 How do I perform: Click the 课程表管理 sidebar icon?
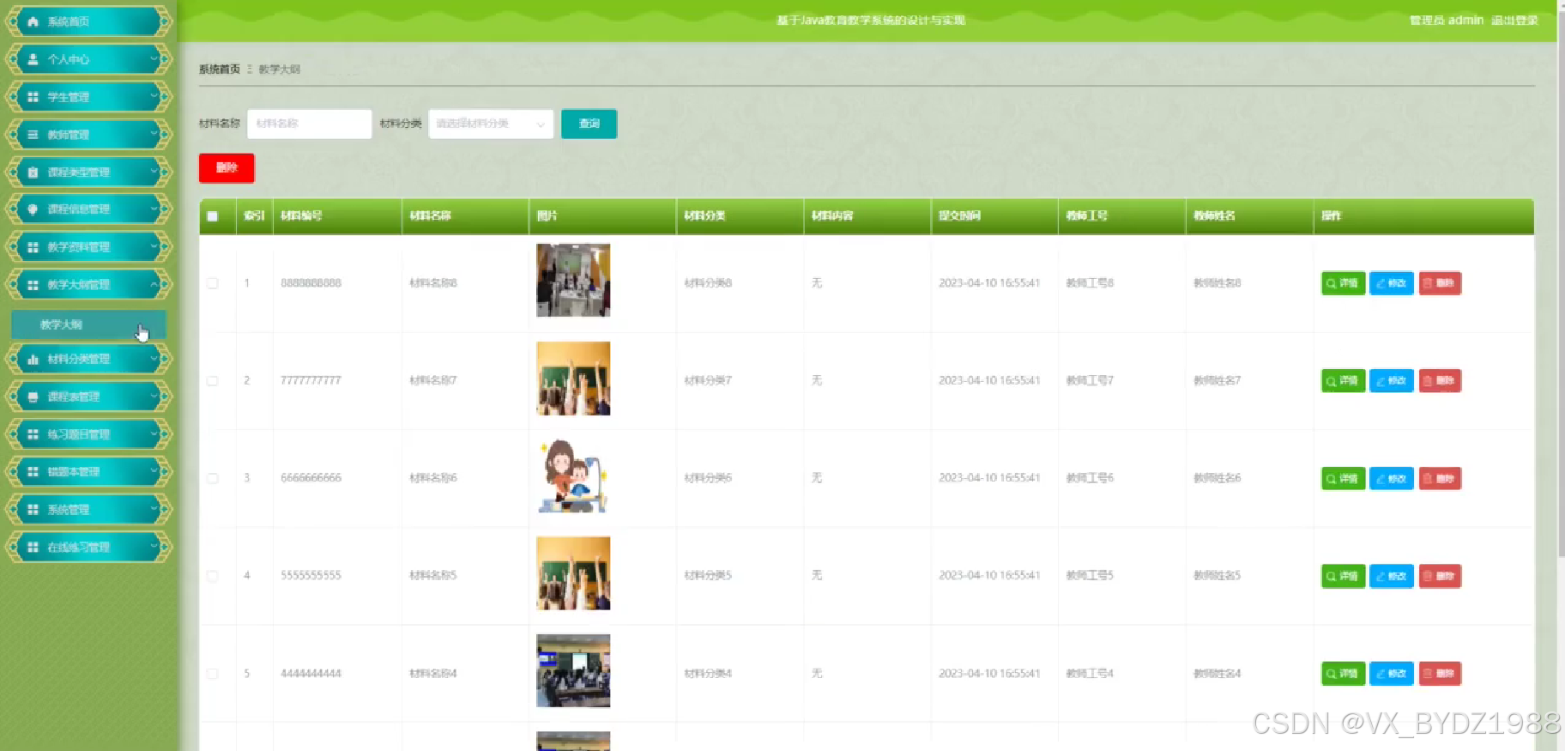[33, 397]
